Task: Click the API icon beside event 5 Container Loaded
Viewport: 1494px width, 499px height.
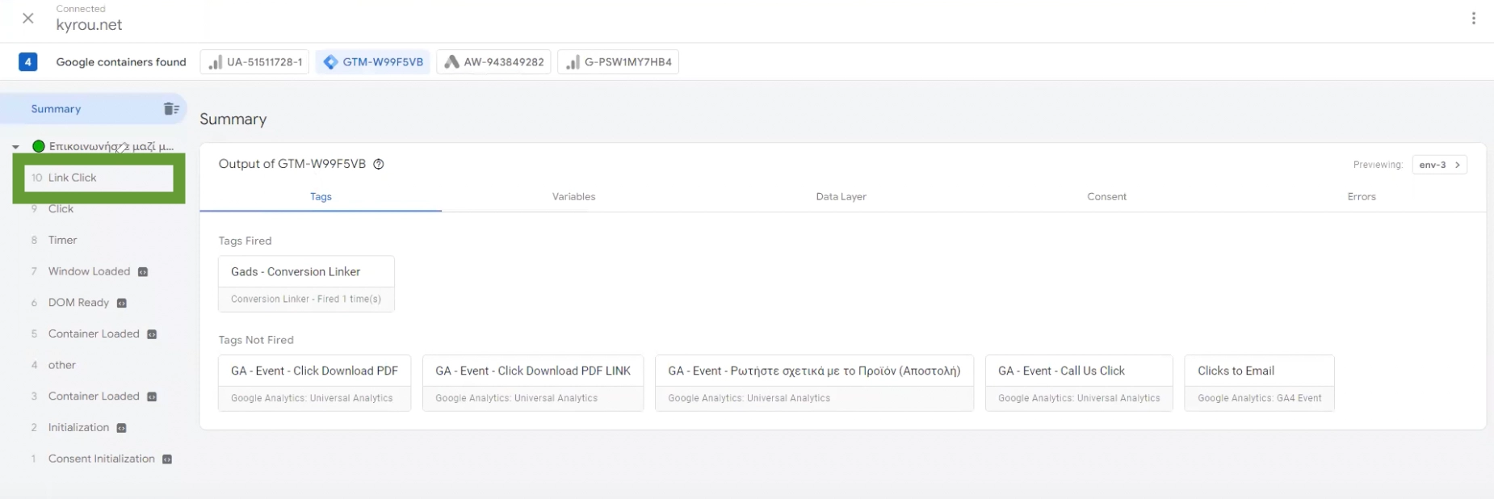Action: [x=152, y=334]
